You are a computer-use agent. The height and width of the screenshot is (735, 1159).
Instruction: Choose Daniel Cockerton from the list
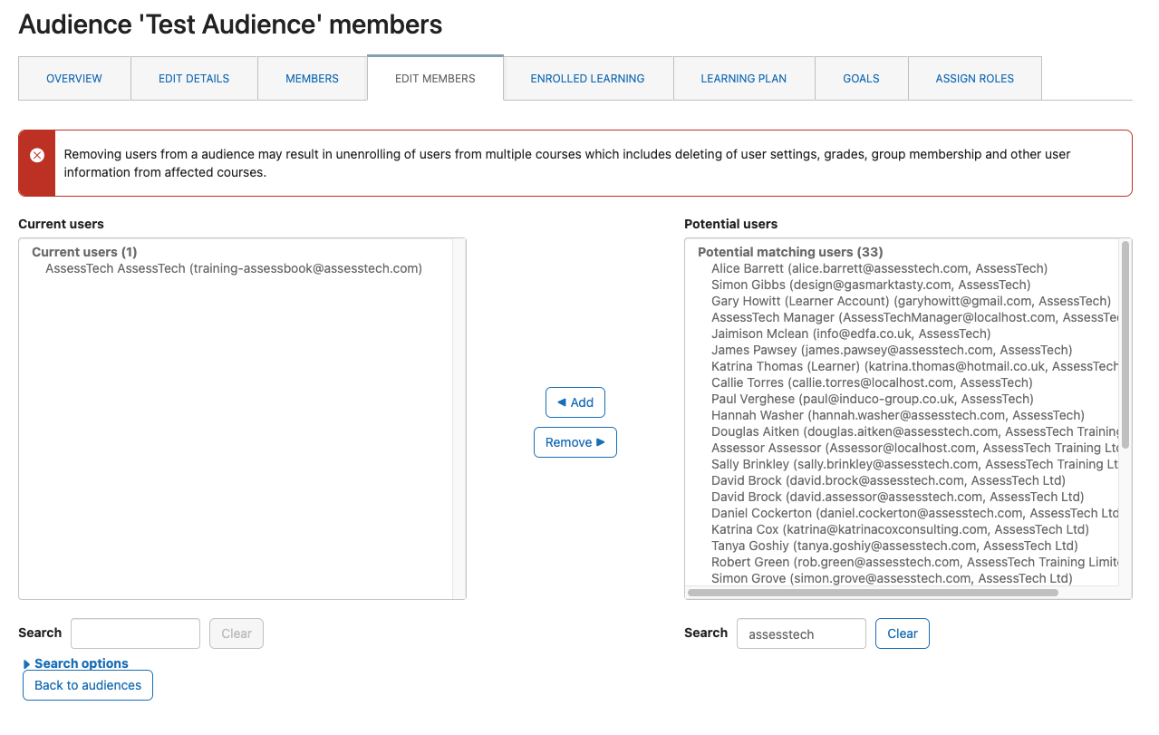coord(914,513)
